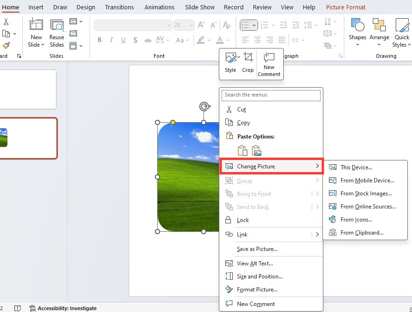Toggle Italic formatting

pyautogui.click(x=112, y=40)
